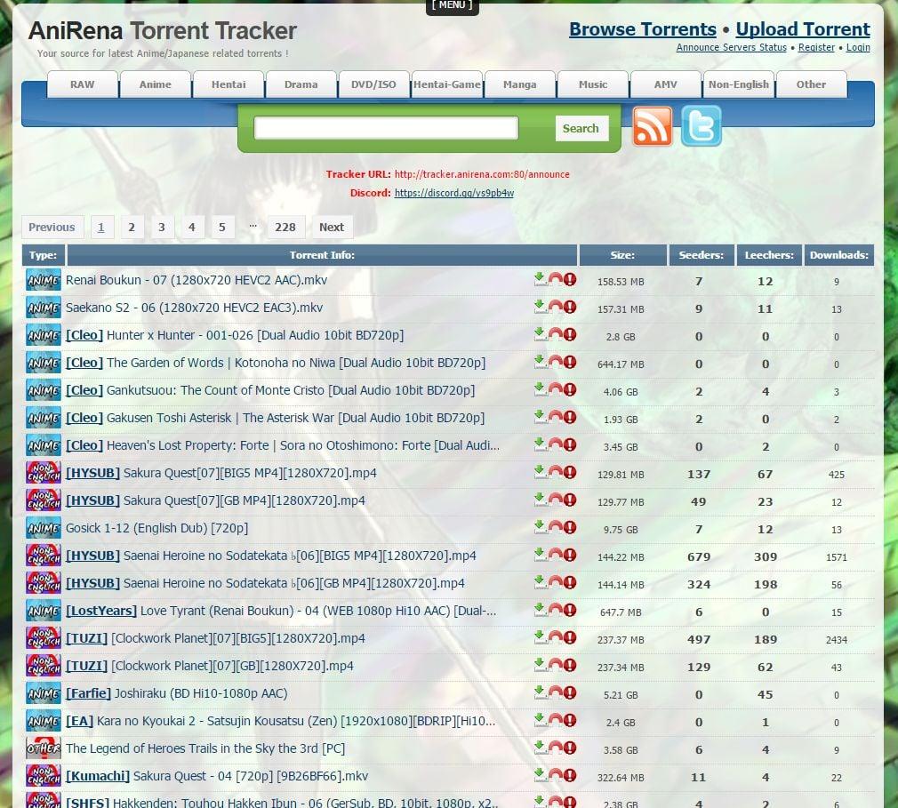Focus the torrent search input field
This screenshot has width=898, height=808.
tap(386, 128)
